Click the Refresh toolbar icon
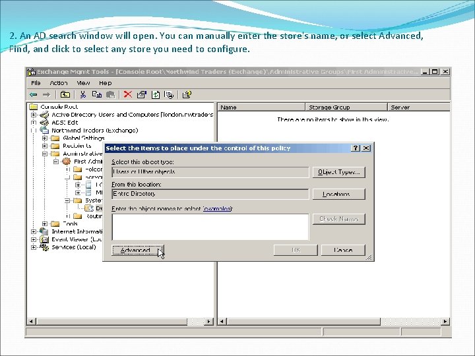Screen dimensions: 475x356 (156, 95)
